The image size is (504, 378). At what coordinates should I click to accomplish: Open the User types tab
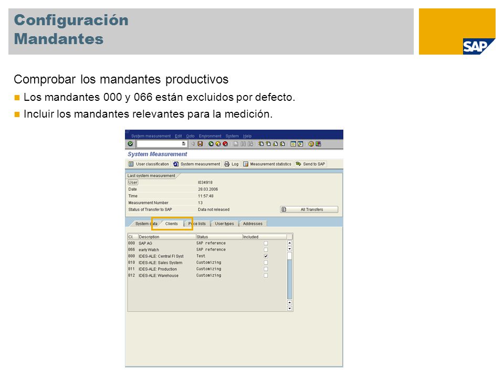tap(224, 224)
